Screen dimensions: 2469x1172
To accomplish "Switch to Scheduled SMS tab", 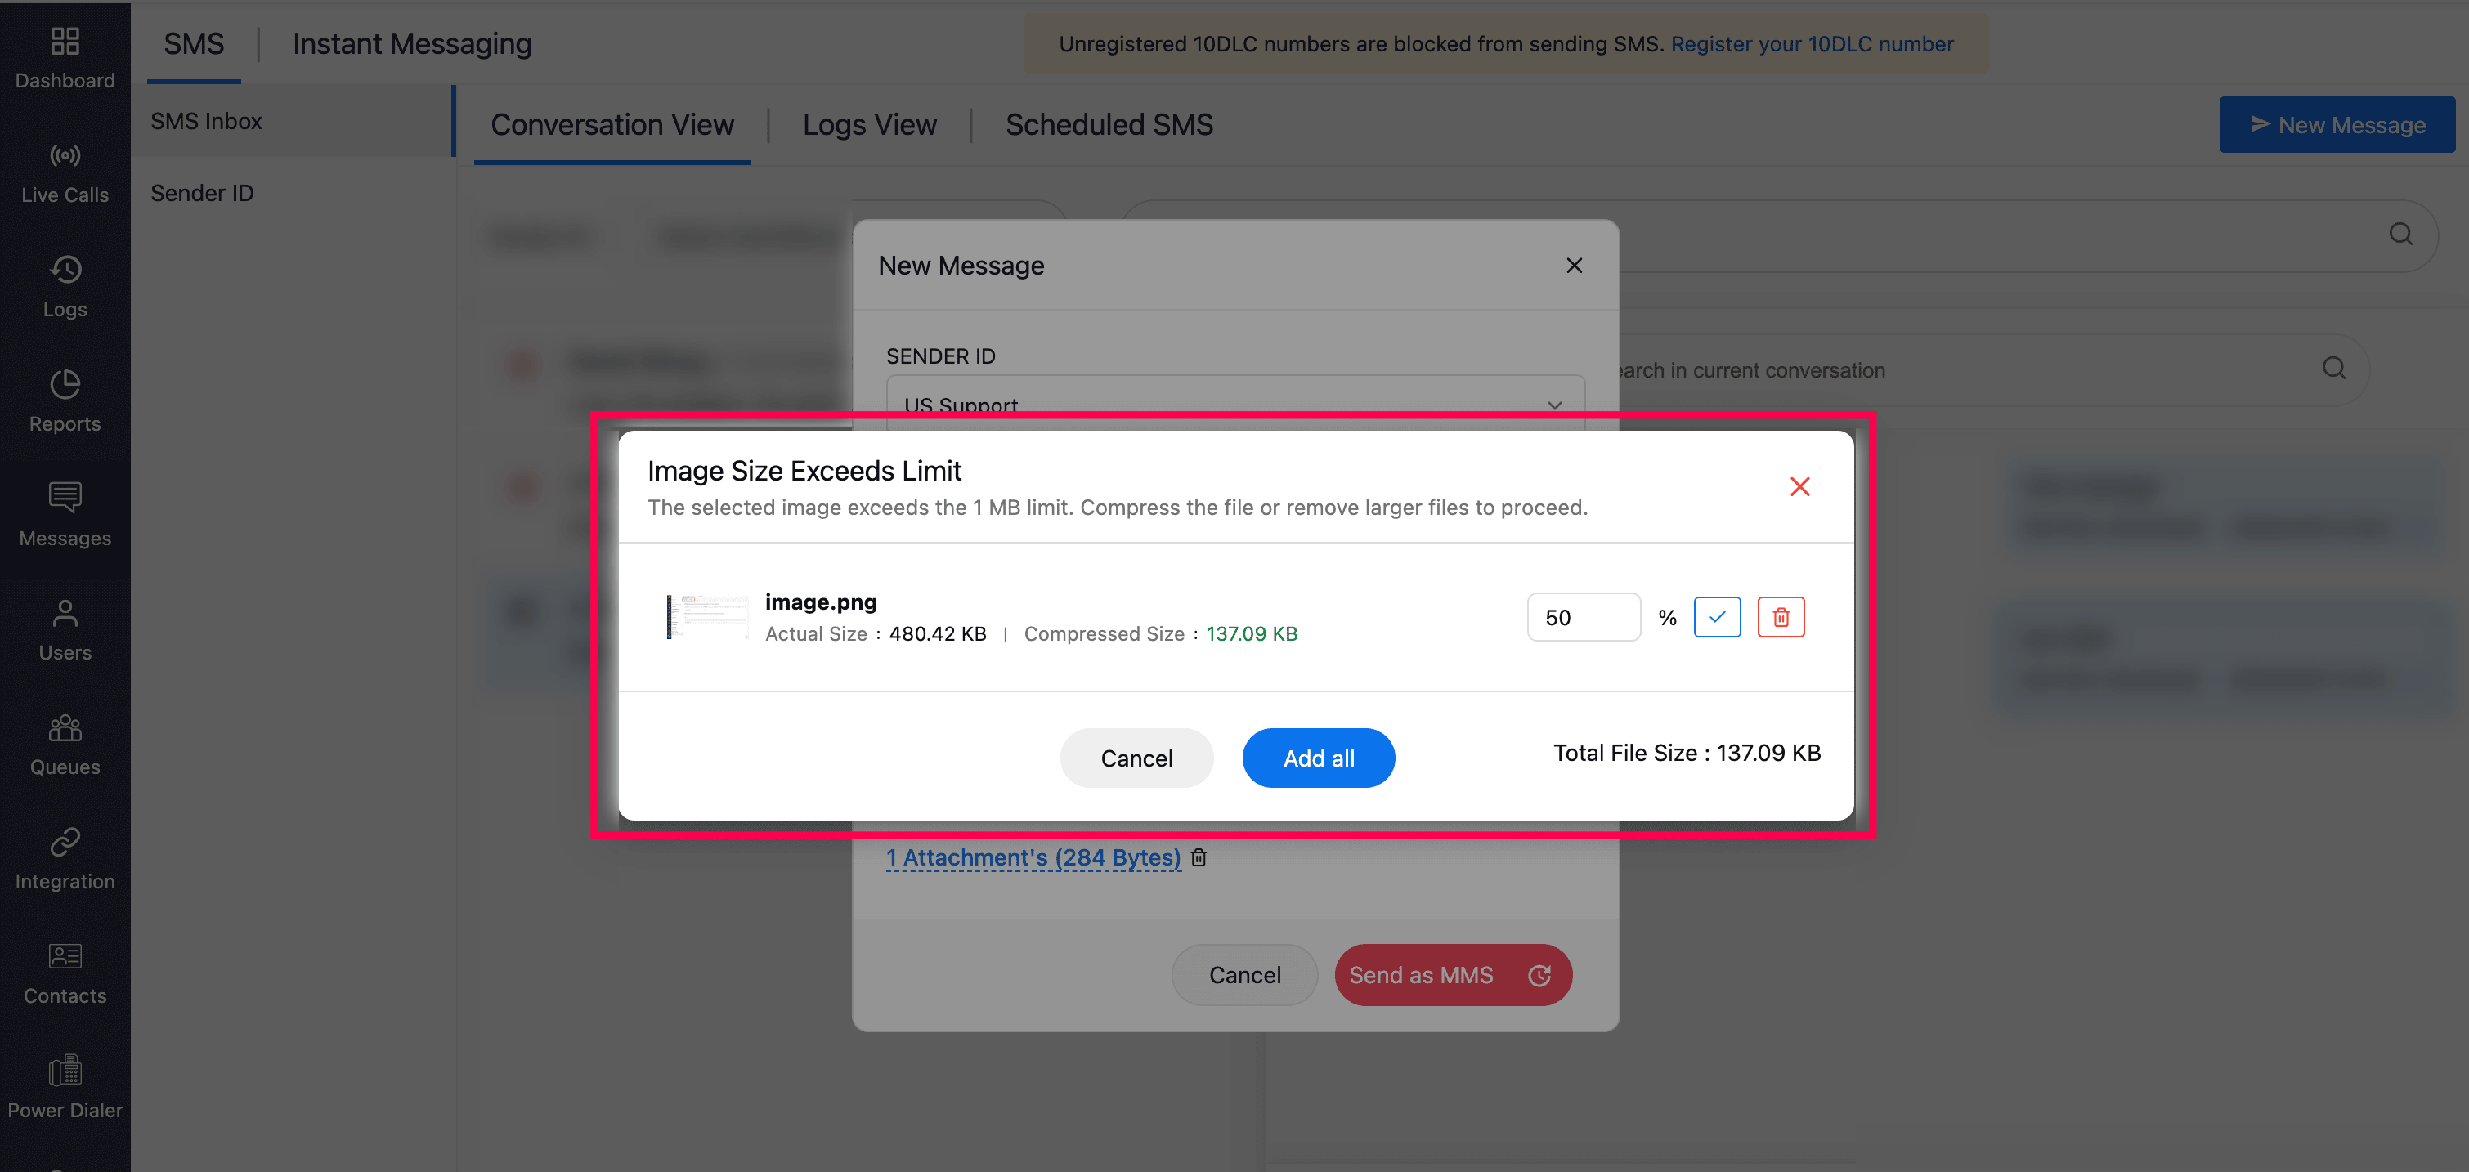I will point(1109,124).
